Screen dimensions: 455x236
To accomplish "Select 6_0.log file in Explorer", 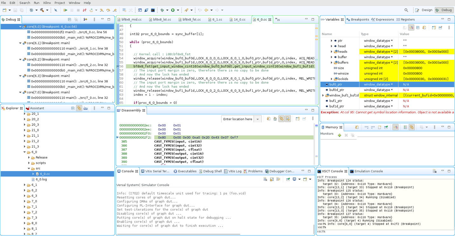I will click(41, 179).
